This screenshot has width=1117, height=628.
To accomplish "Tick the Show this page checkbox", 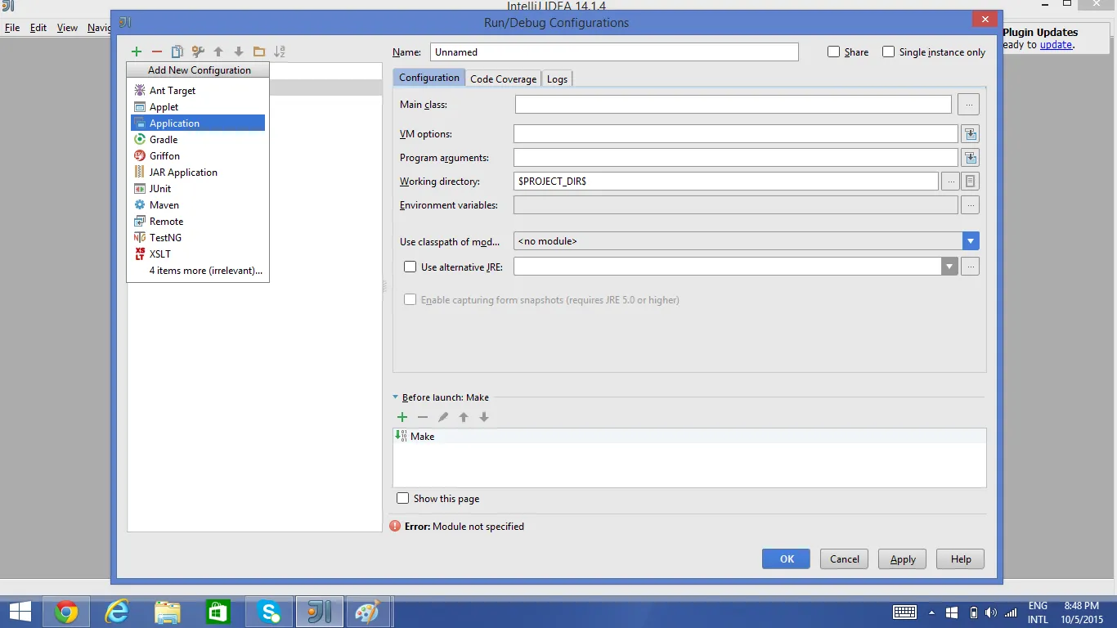I will point(402,498).
